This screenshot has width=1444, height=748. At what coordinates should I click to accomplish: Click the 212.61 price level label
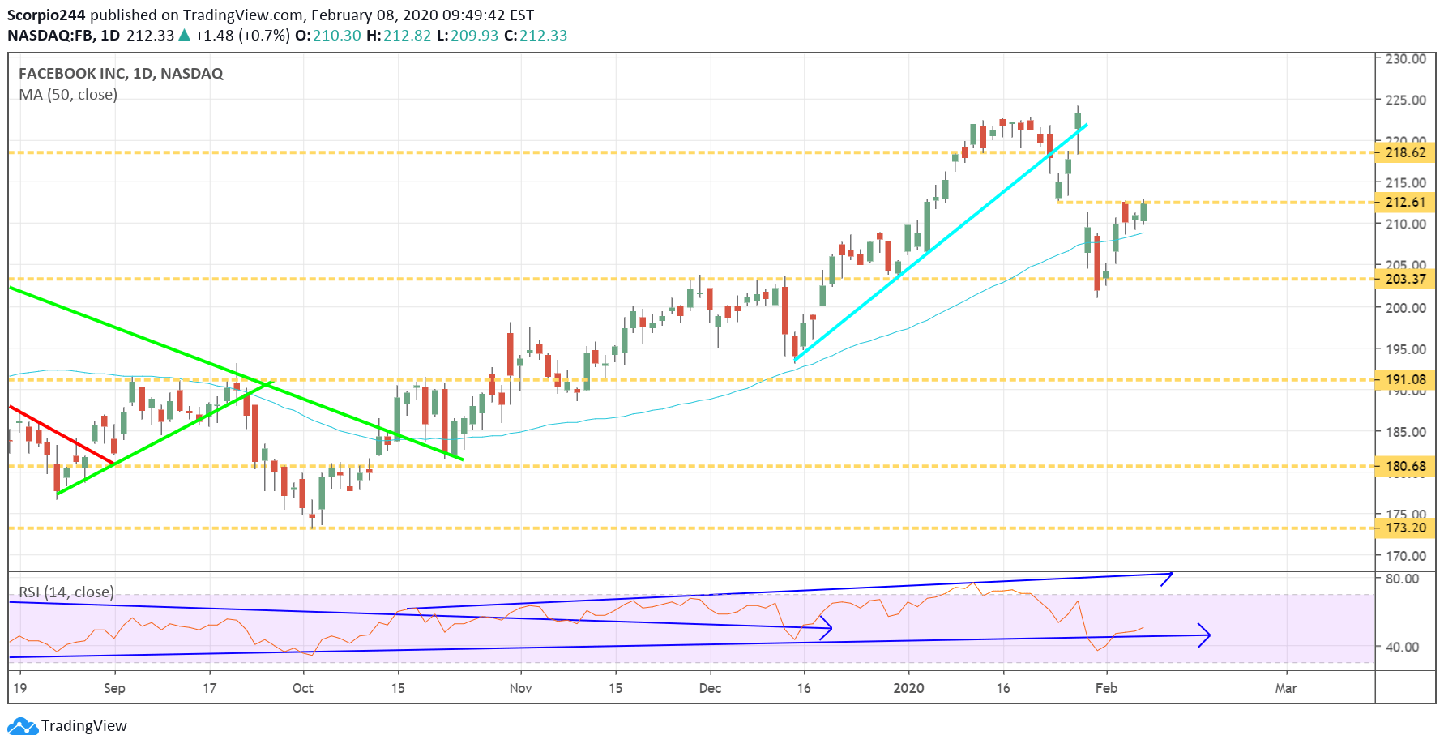coord(1406,202)
